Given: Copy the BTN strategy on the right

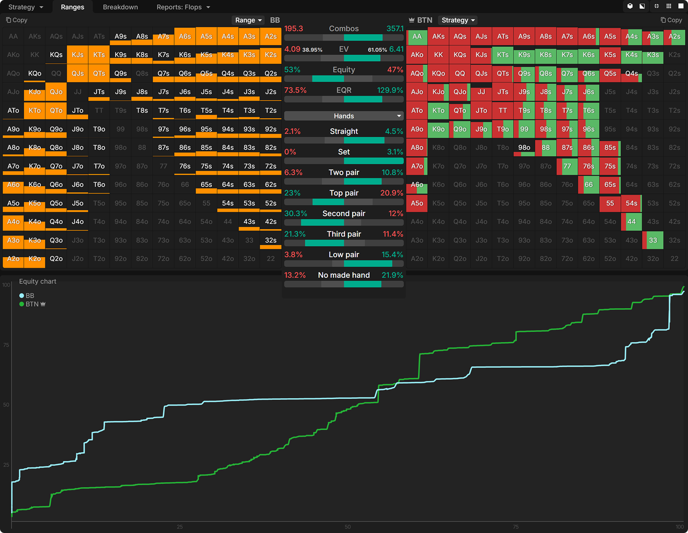Looking at the screenshot, I should 671,20.
